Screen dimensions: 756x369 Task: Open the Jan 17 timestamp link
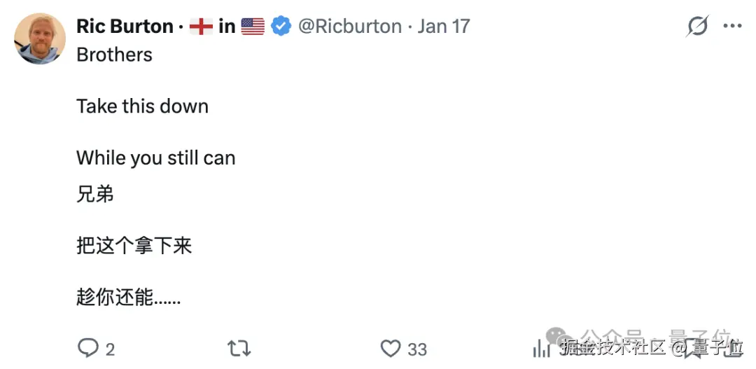[x=444, y=27]
